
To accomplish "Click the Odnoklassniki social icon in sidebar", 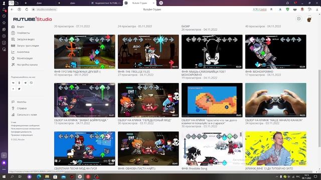I will click(19, 83).
